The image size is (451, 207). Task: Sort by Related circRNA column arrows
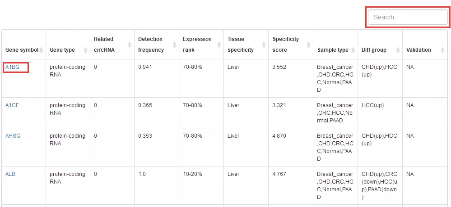[130, 45]
